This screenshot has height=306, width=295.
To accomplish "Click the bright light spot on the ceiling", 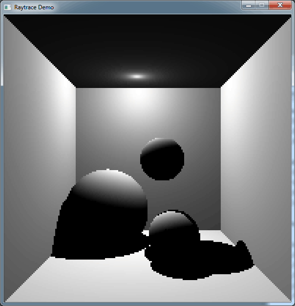I will 138,76.
